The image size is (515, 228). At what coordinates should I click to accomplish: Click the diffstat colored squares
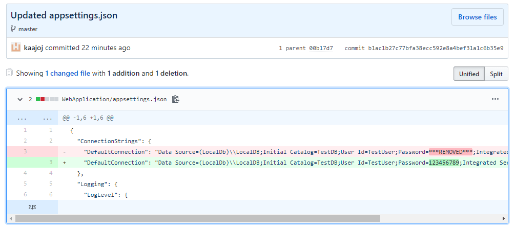pos(47,99)
